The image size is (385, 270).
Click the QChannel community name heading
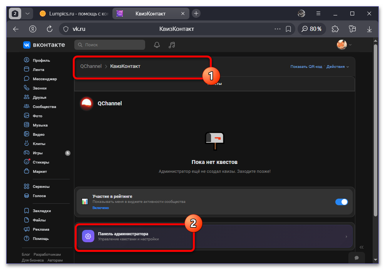coord(110,103)
